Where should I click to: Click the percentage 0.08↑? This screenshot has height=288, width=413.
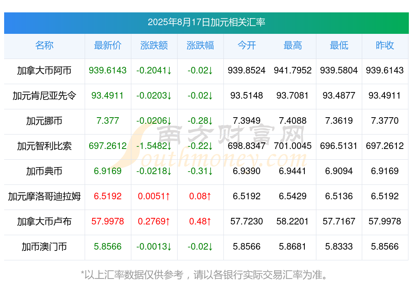[200, 196]
